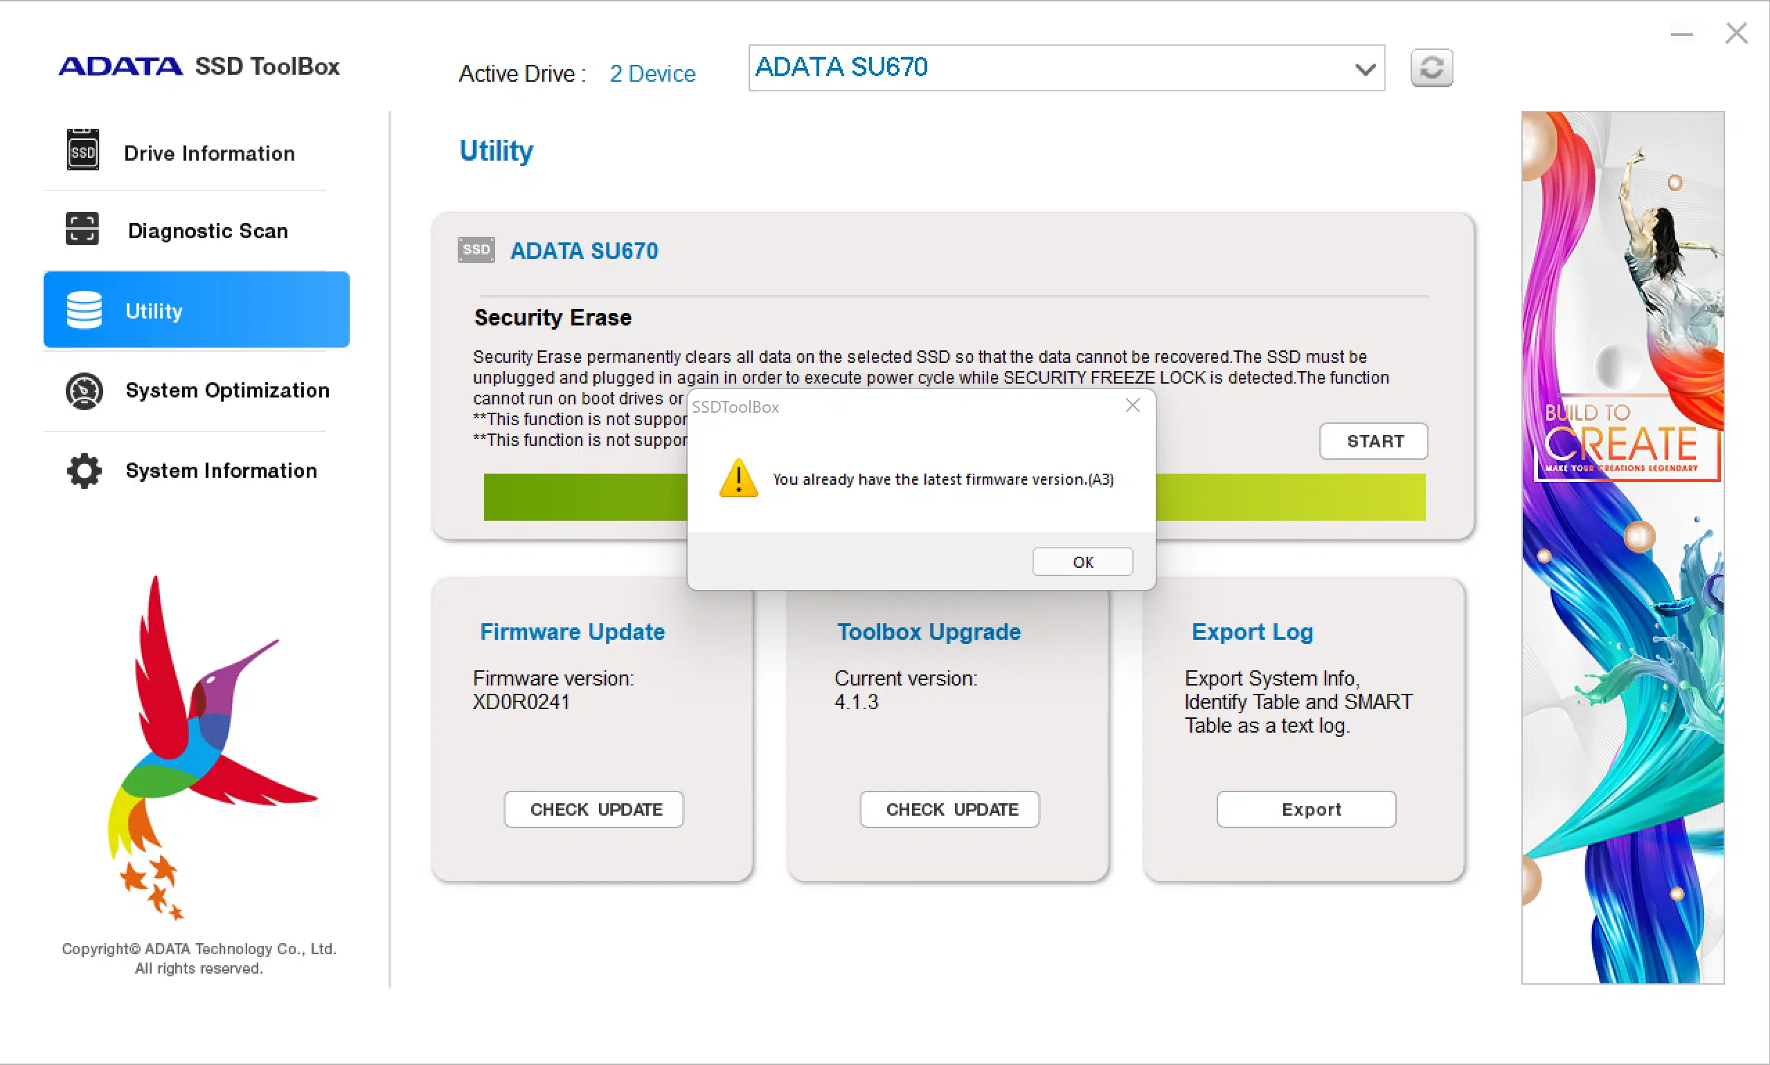The image size is (1770, 1065).
Task: Go to Diagnostic Scan
Action: (185, 231)
